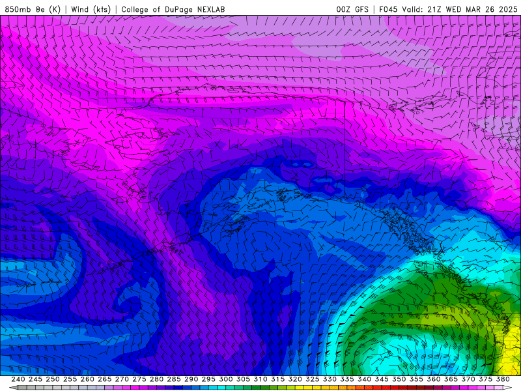Click 'Valid: 21Z WED MAR 26 2025' text
Screen dimensions: 521x391
click(x=460, y=9)
